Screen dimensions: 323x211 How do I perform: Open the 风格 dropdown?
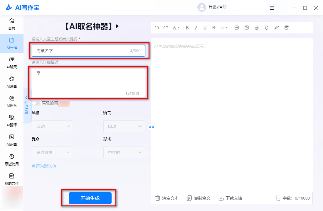click(53, 126)
